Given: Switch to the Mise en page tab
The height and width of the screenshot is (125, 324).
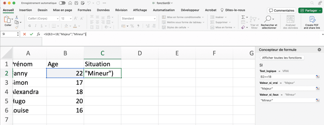Looking at the screenshot, I should (x=62, y=10).
